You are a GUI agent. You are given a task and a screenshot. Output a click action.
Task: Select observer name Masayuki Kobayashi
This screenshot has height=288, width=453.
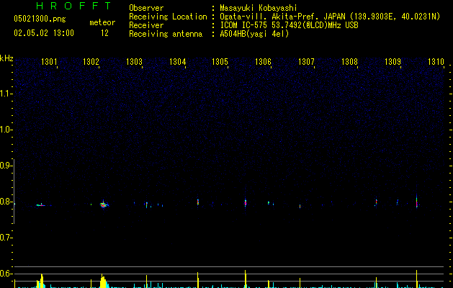[x=259, y=8]
